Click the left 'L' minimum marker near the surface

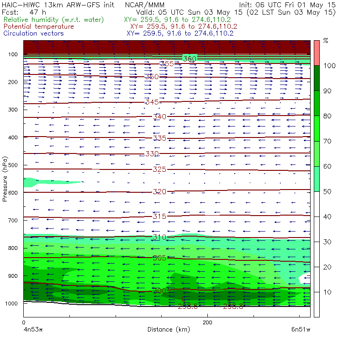[184, 299]
